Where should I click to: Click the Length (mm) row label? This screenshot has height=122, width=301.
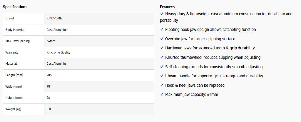14,75
